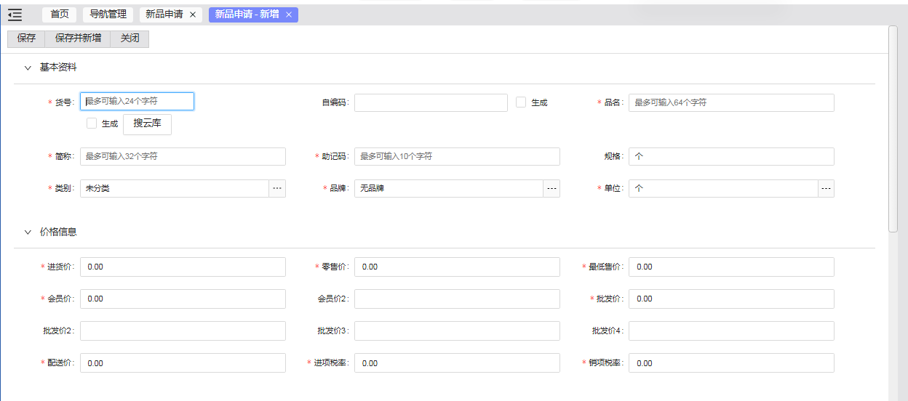Focus the 自编码 input field
The width and height of the screenshot is (908, 401).
click(431, 102)
